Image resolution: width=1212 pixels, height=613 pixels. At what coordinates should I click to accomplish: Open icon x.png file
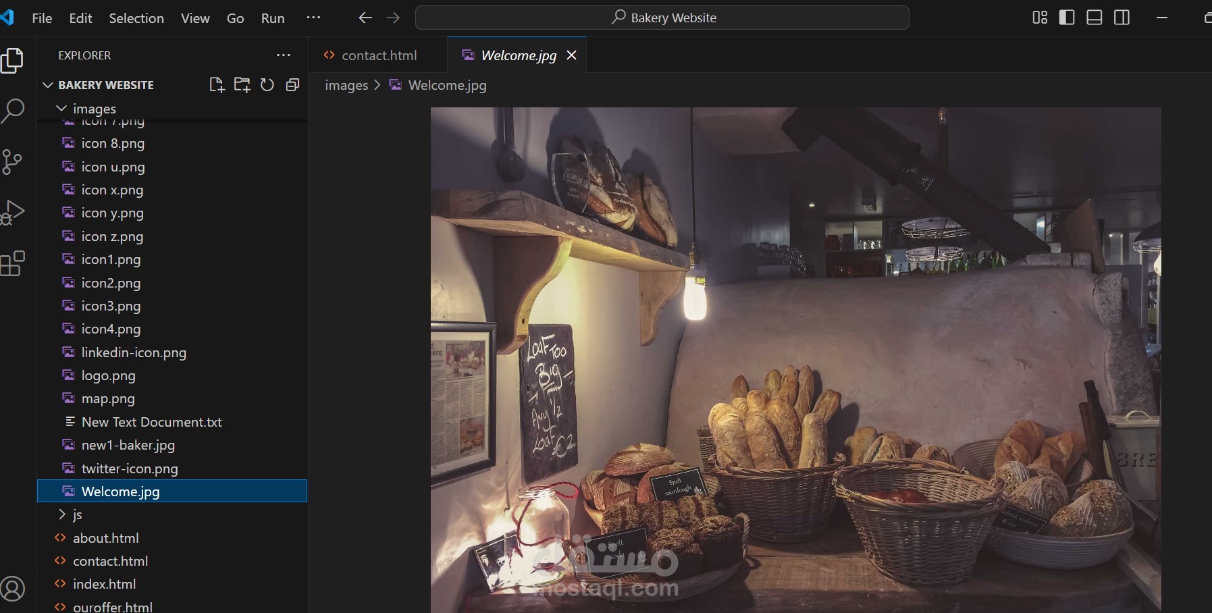(172, 190)
